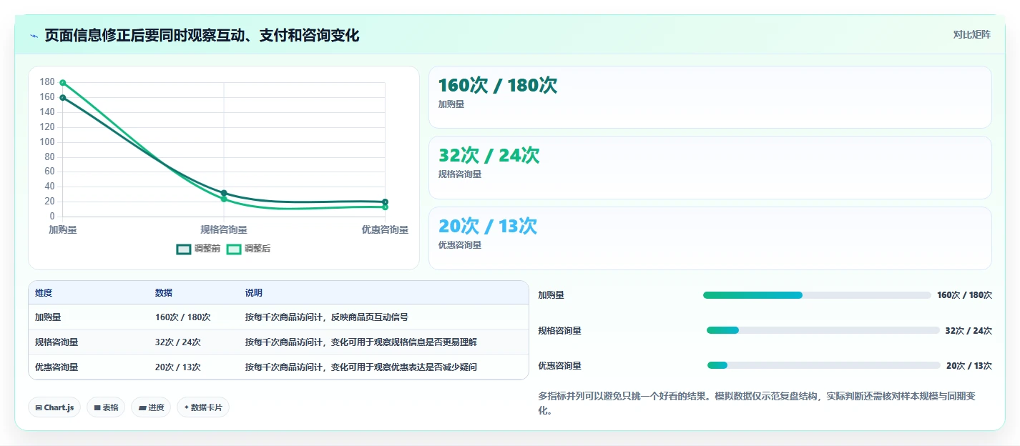The height and width of the screenshot is (446, 1020).
Task: Click the lightning icon beside the page title
Action: (34, 36)
